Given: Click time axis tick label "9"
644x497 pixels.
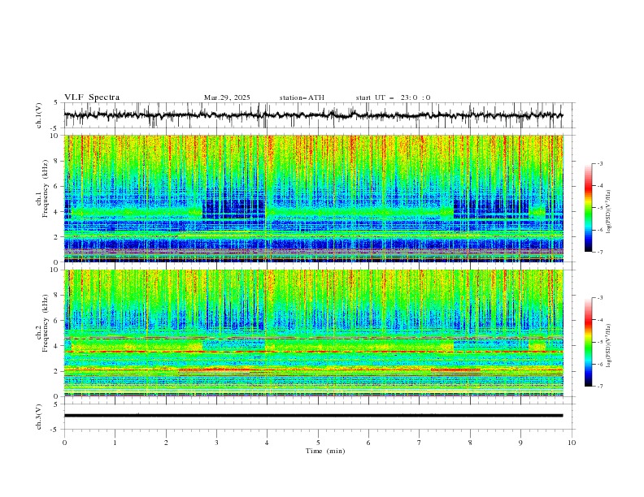Looking at the screenshot, I should 520,443.
